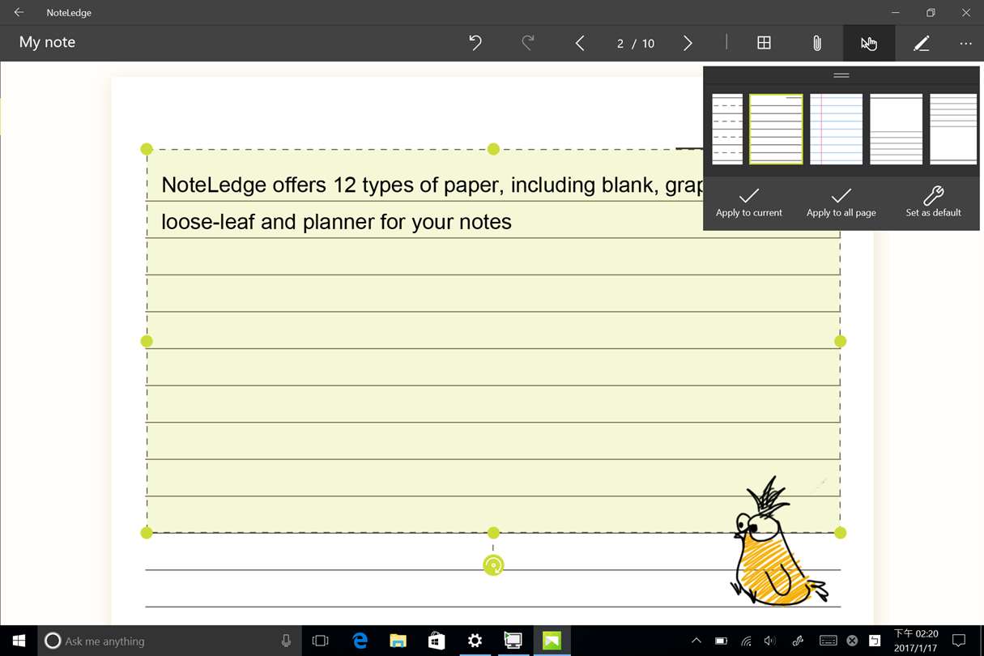This screenshot has height=656, width=984.
Task: Click the page number indicator 2 / 10
Action: click(636, 44)
